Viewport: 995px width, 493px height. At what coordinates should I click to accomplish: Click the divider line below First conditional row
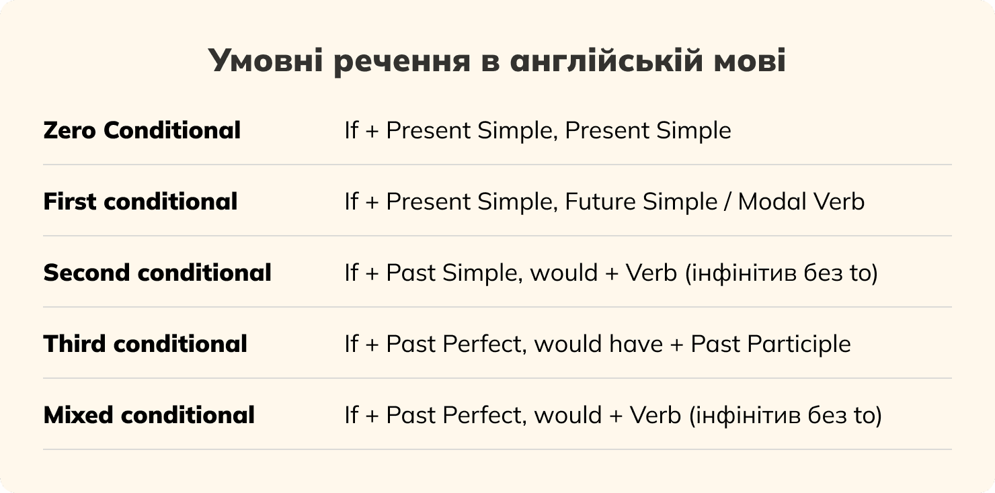tap(497, 236)
